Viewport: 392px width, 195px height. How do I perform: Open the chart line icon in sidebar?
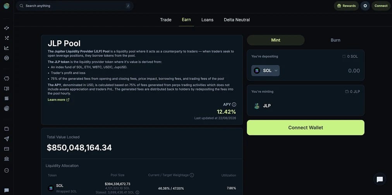tap(7, 48)
